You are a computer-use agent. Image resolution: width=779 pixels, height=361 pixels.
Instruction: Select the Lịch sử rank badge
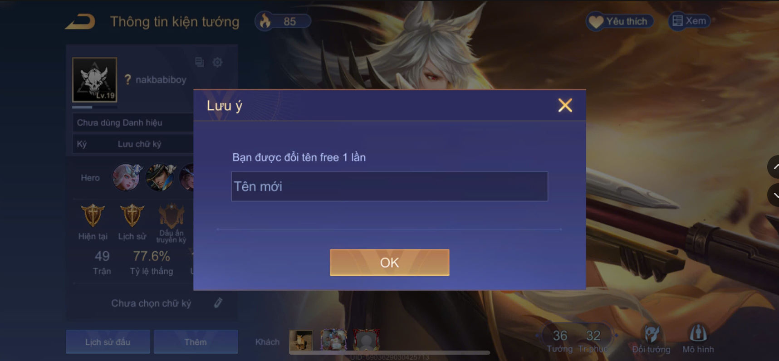click(x=132, y=215)
